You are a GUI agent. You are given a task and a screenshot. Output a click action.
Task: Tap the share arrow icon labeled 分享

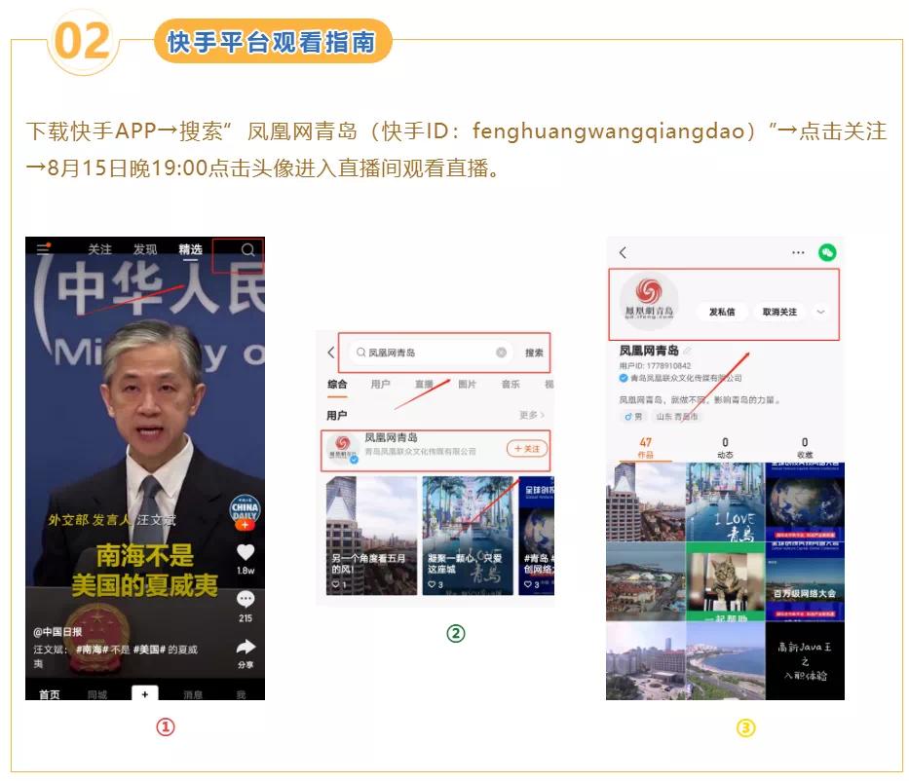click(x=246, y=647)
